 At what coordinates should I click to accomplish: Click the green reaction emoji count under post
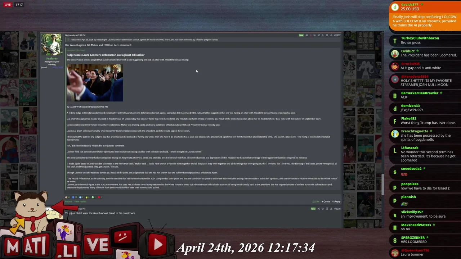[93, 197]
